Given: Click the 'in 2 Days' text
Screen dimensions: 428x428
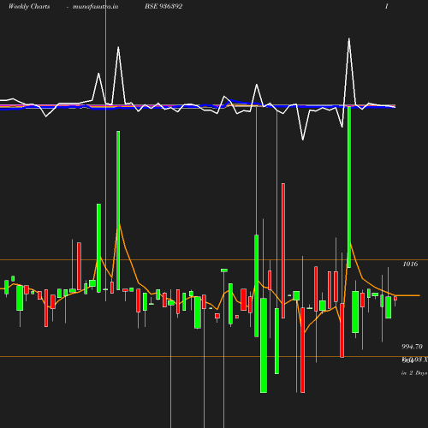Looking at the screenshot, I should 414,373.
